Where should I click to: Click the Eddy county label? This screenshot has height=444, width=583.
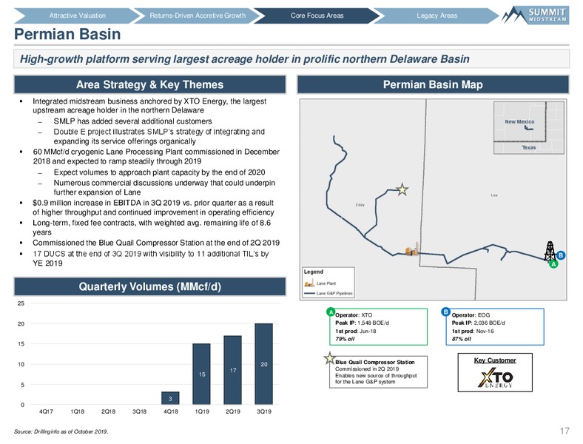tap(360, 205)
